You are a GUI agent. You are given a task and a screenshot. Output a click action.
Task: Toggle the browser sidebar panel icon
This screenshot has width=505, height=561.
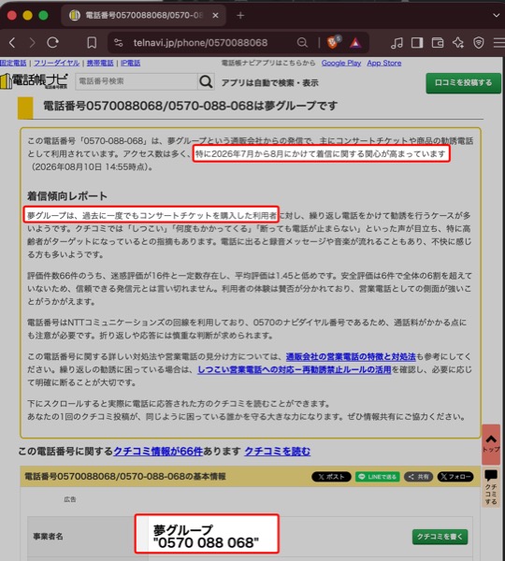(417, 43)
